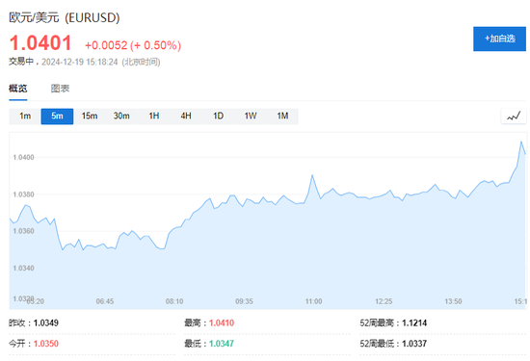530x361 pixels.
Task: Select the 5m time interval
Action: (57, 116)
